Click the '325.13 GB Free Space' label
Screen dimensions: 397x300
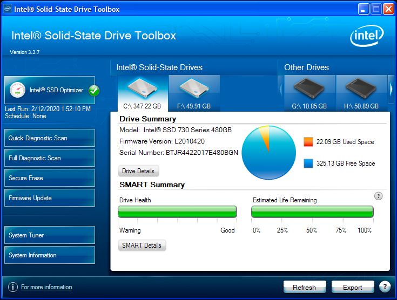tap(346, 163)
